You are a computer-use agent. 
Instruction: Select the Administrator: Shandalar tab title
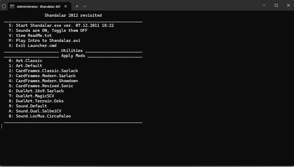click(x=38, y=6)
